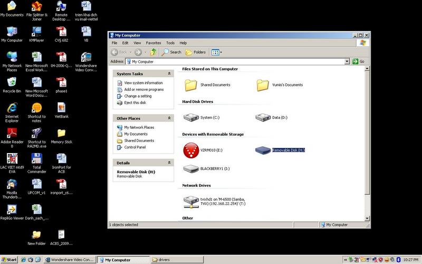Expand the Address bar dropdown

[x=347, y=61]
